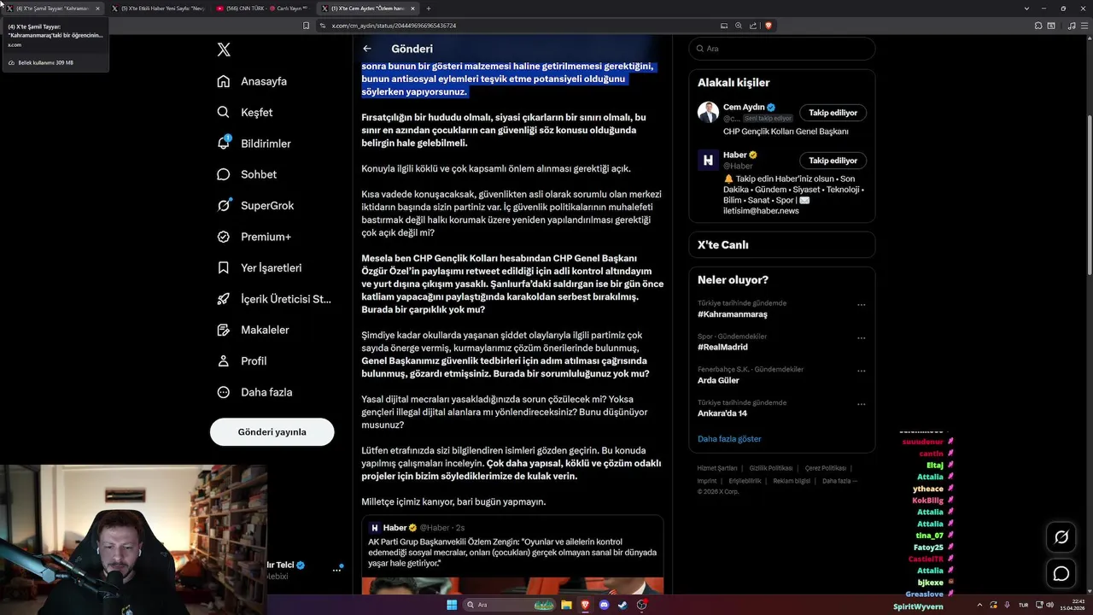Switch to CNN TÜRK YouTube tab
The width and height of the screenshot is (1093, 615).
click(262, 9)
